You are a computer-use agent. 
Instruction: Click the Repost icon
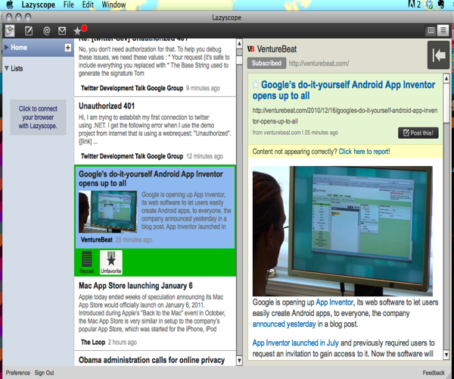(86, 262)
